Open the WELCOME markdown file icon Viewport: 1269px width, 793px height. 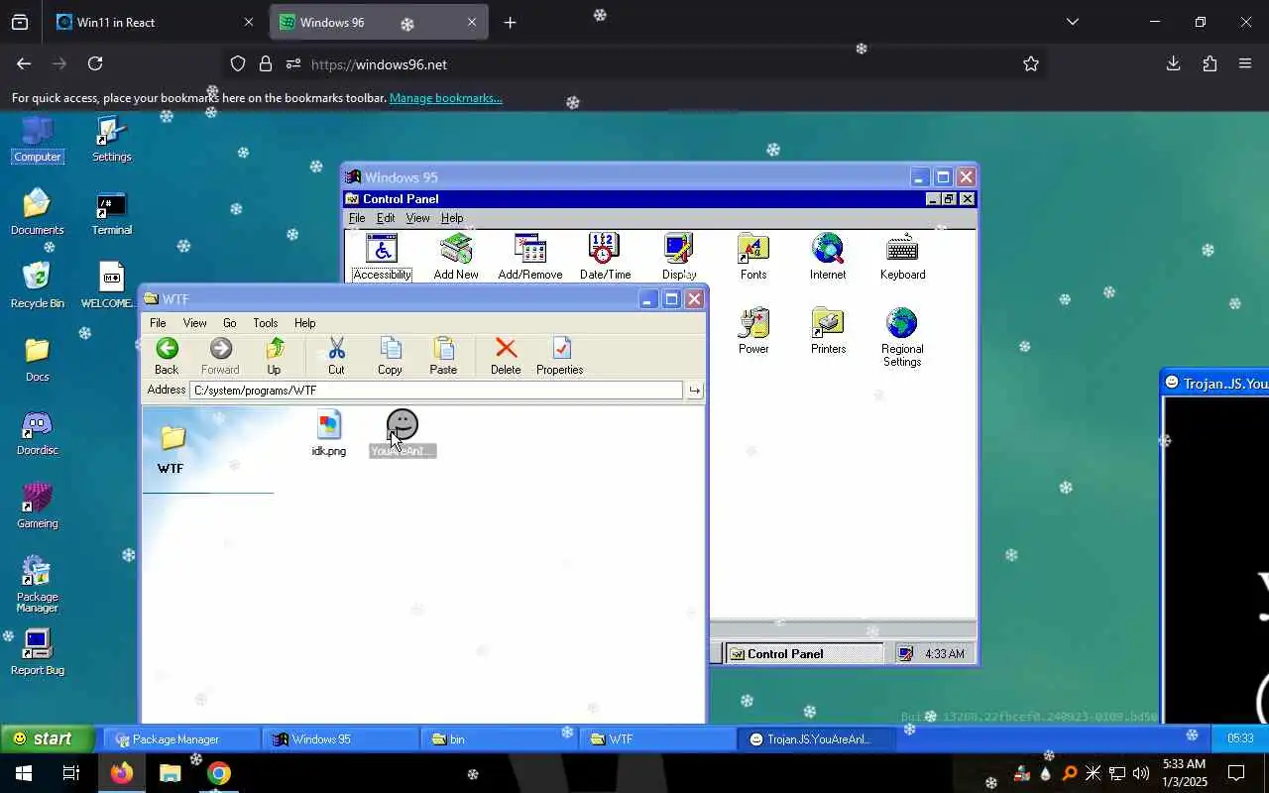click(x=111, y=285)
